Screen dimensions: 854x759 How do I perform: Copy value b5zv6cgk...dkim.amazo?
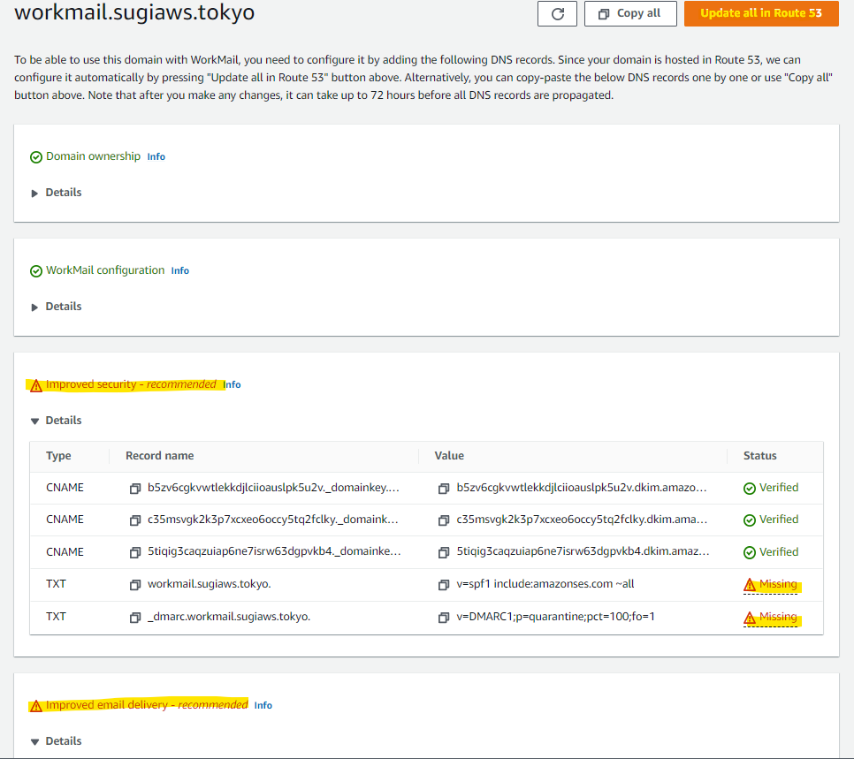[444, 489]
